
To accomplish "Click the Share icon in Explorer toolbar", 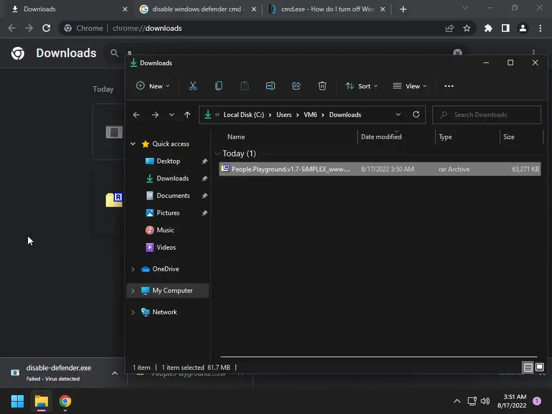I will coord(296,86).
